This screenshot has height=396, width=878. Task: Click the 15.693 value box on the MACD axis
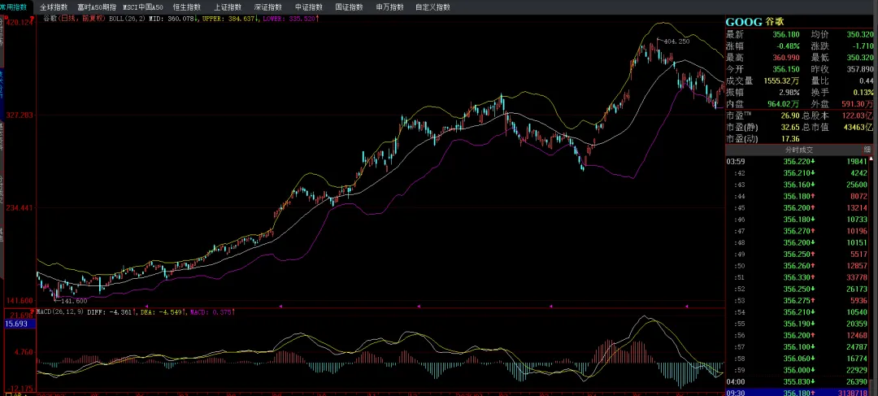[17, 324]
